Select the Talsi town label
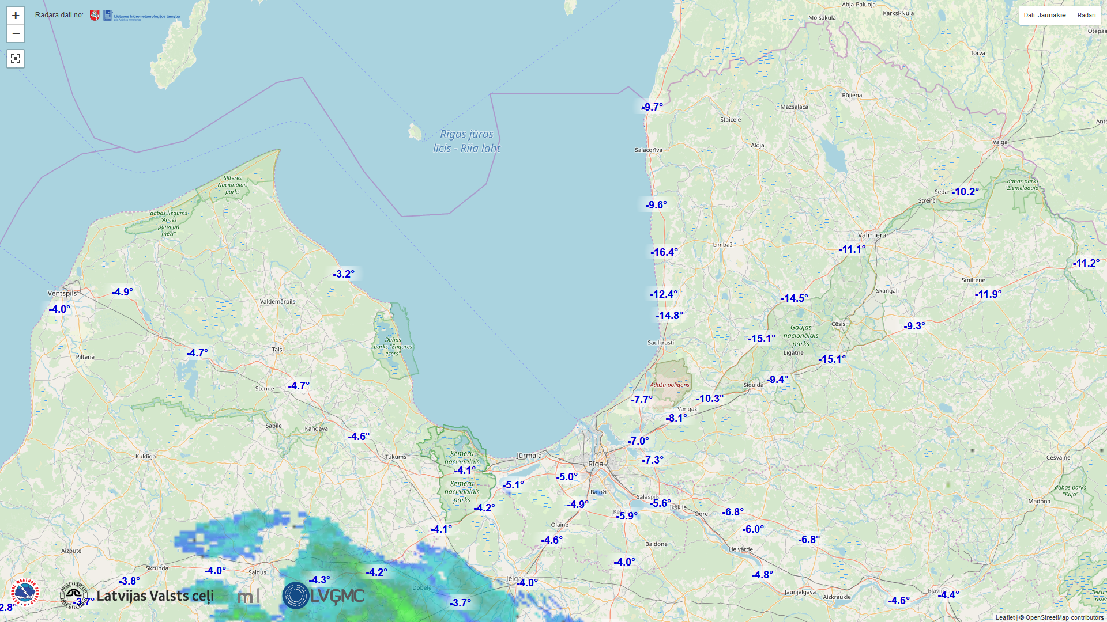 click(x=278, y=350)
